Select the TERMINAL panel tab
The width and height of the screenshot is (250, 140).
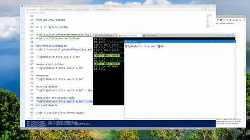[x=56, y=118]
